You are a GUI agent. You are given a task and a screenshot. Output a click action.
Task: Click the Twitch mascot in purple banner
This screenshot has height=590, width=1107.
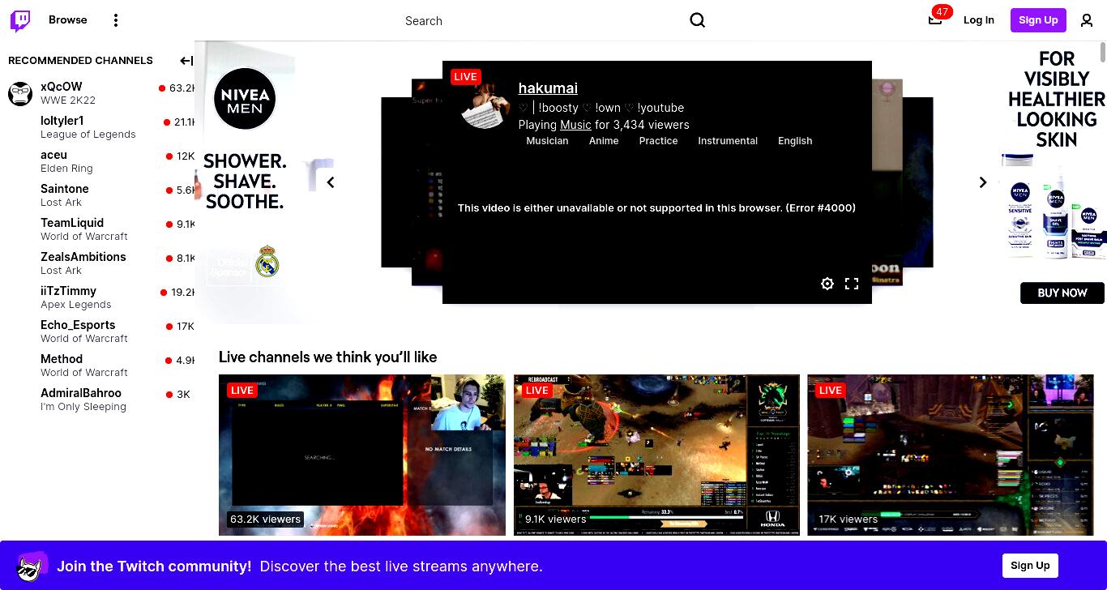31,566
